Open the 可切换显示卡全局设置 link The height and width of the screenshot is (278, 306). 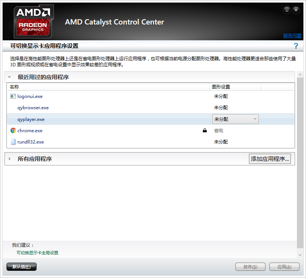[x=37, y=253]
